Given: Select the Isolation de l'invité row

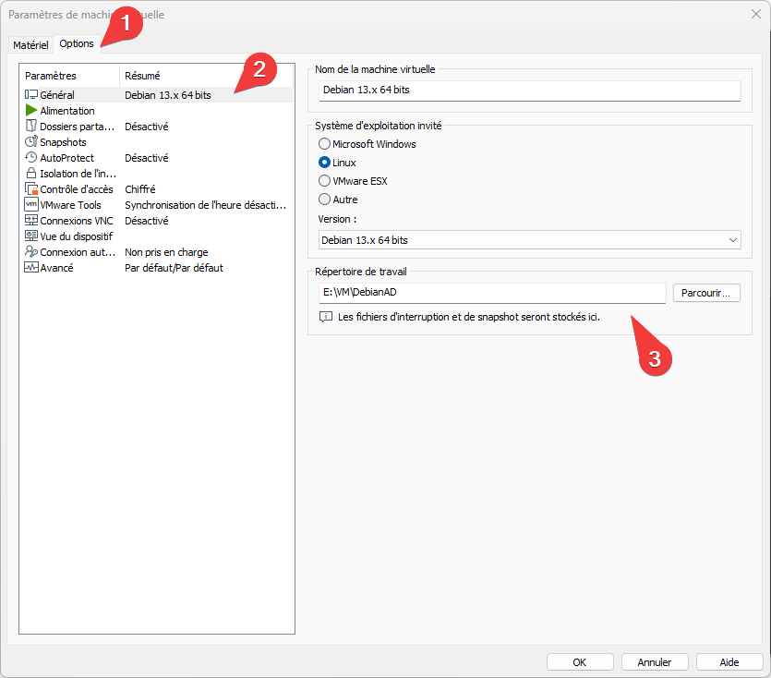Looking at the screenshot, I should [157, 174].
